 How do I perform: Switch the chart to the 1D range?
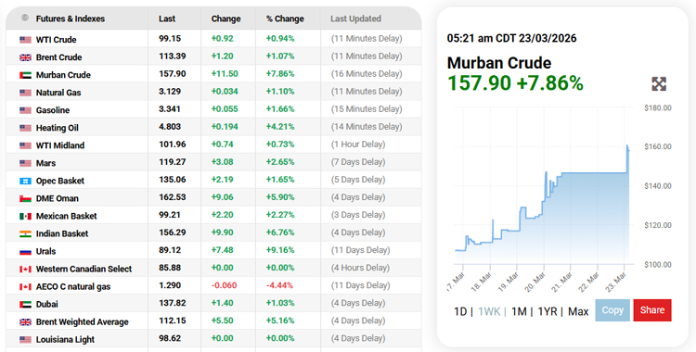tap(460, 311)
